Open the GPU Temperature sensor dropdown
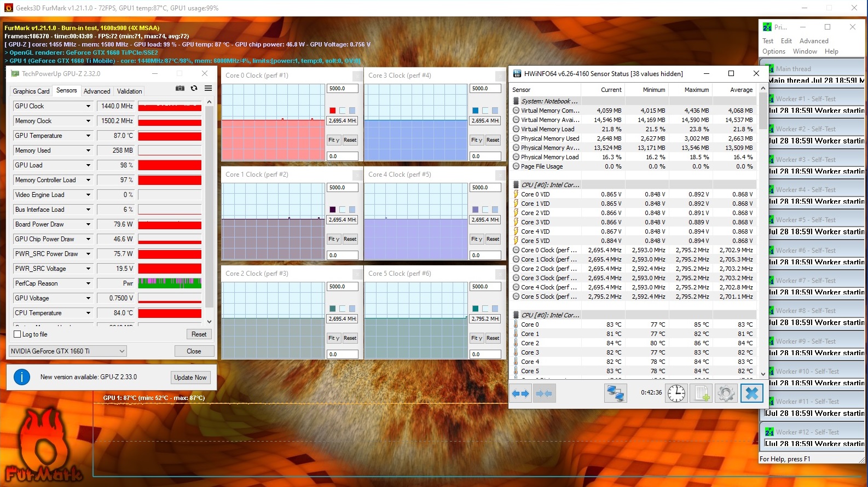The image size is (868, 487). coord(88,136)
